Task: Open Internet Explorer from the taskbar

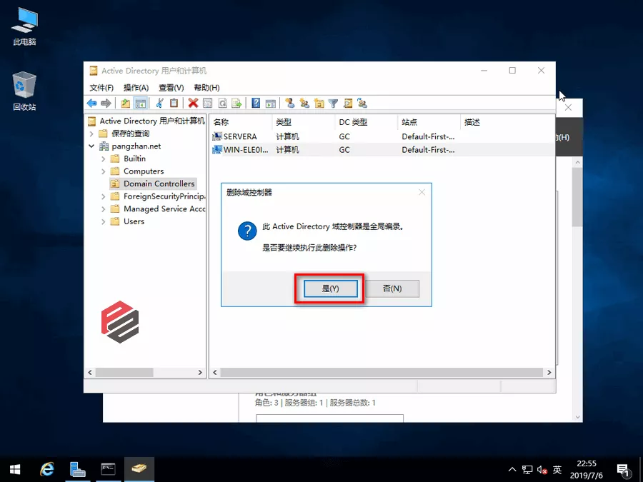Action: point(48,469)
